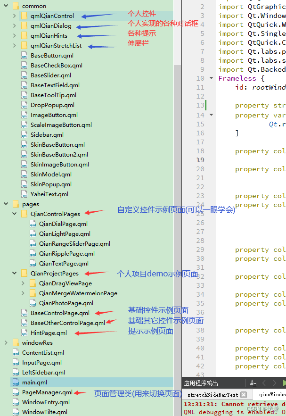
Task: Open BaseOtherControlPage.qml in the tree
Action: coord(68,323)
